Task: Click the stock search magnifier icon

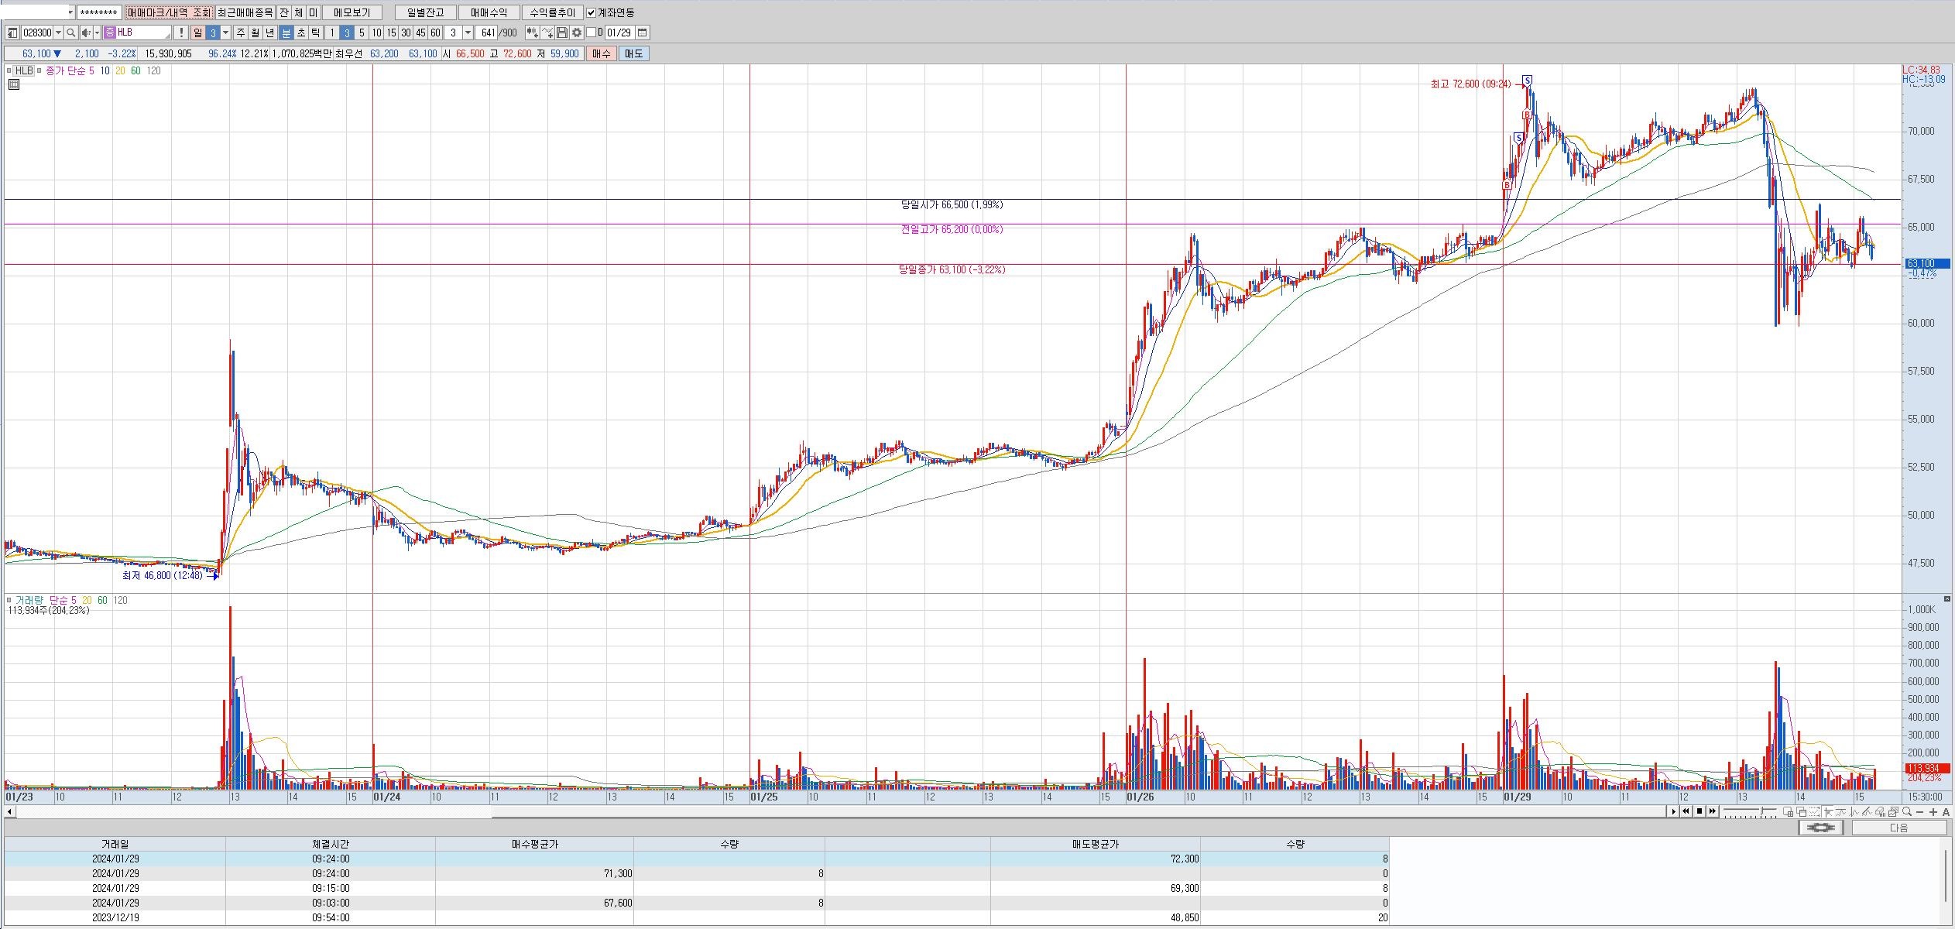Action: tap(70, 33)
